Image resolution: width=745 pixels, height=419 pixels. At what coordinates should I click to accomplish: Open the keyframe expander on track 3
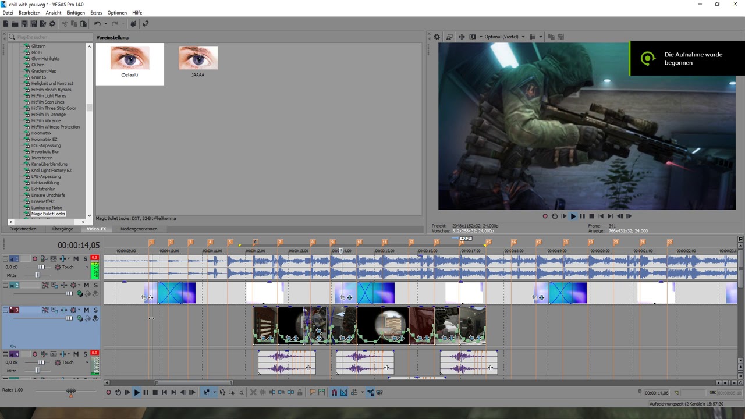tap(13, 346)
